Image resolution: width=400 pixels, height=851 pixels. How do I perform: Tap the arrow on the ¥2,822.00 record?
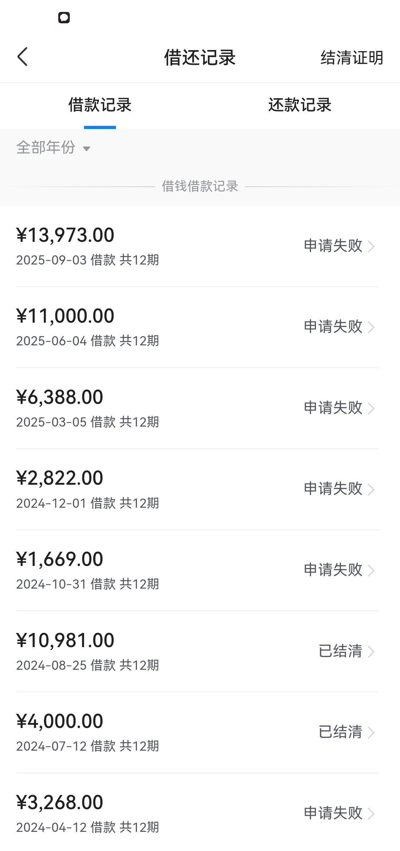(371, 489)
